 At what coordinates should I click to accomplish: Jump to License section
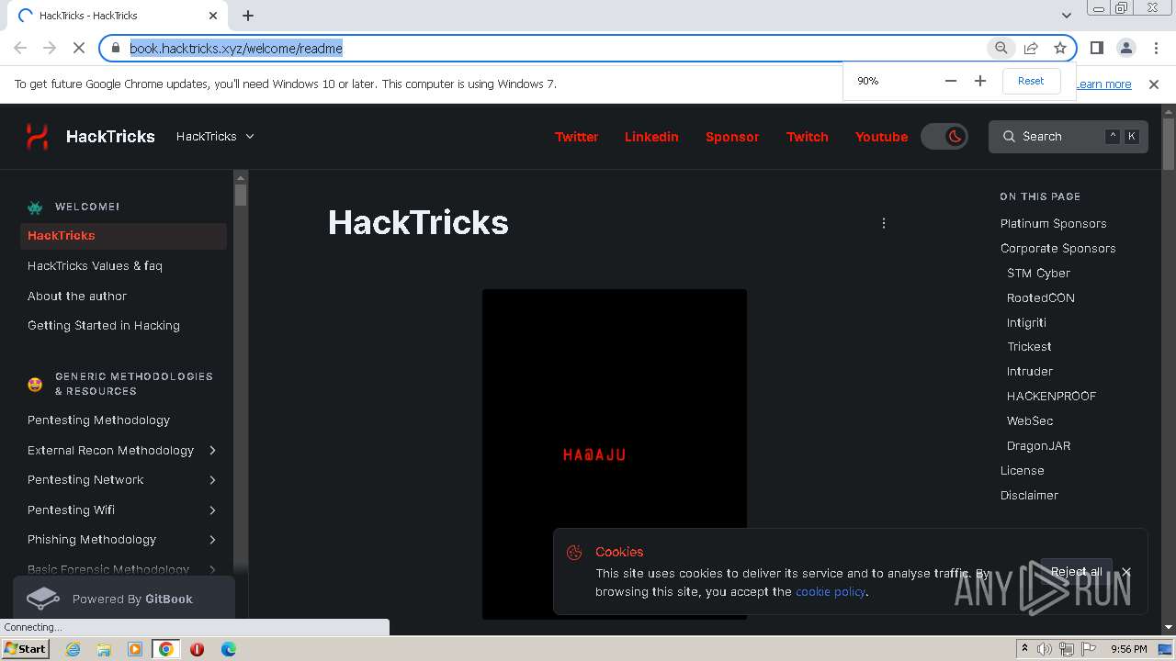1022,470
